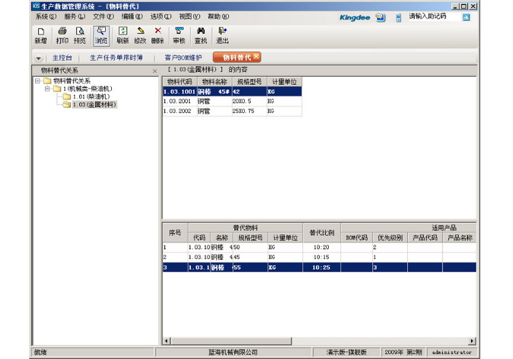Click the go arrow button beside the mnemonic code field

tap(466, 17)
